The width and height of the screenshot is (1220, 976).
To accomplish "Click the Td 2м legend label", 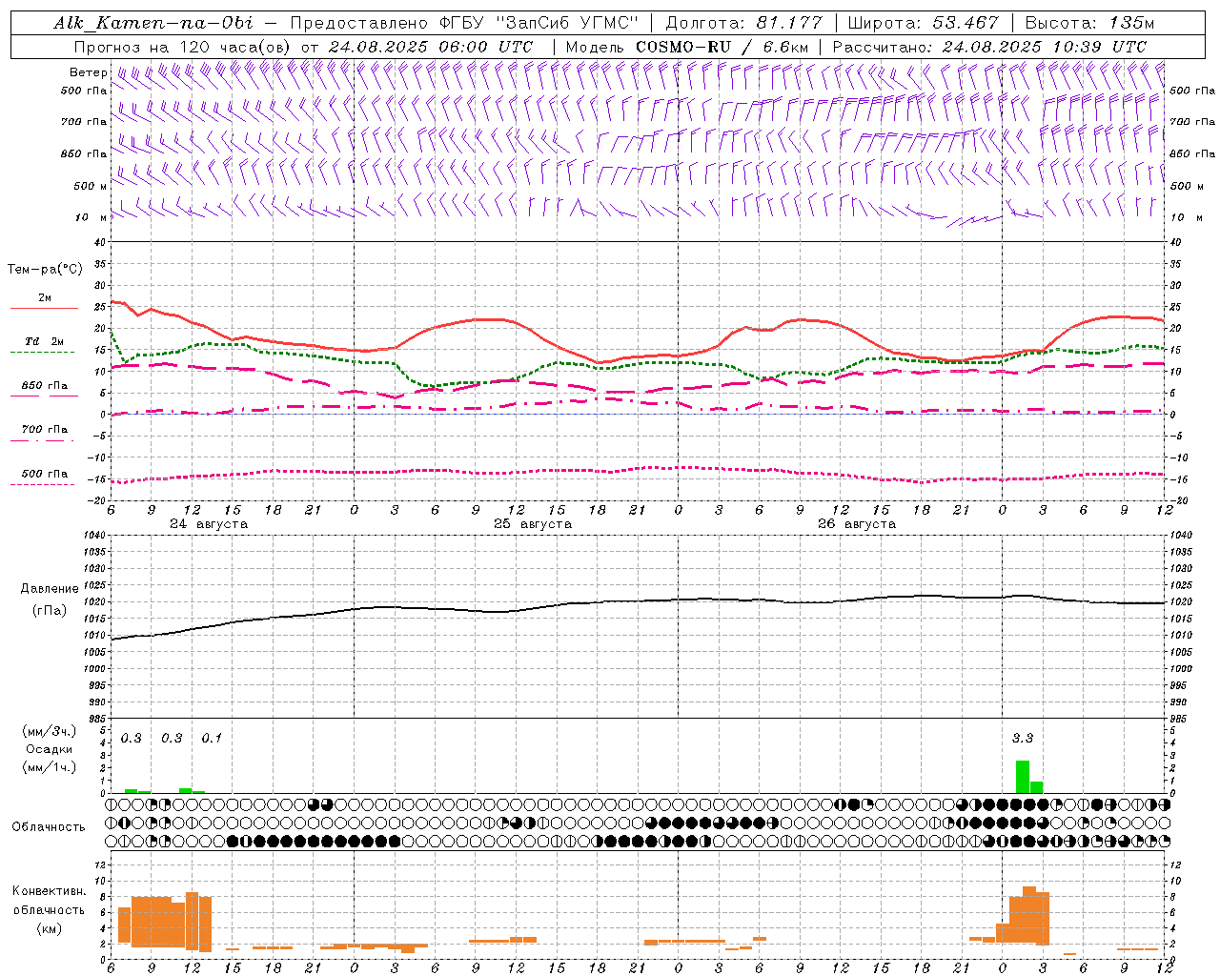I will [x=44, y=341].
